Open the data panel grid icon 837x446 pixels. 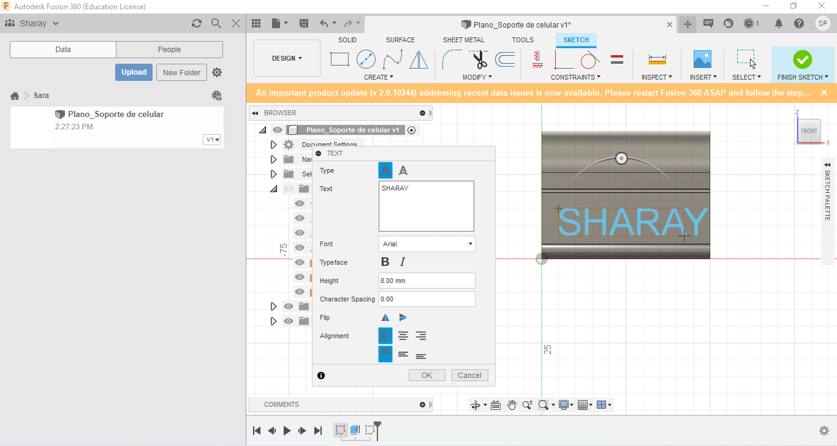pos(256,23)
